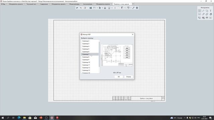This screenshot has width=214, height=120.
Task: Click the stacked windows icon in the toolbar
Action: [128, 8]
